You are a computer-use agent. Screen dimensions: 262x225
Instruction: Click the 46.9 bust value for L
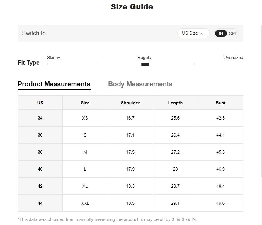pos(220,169)
